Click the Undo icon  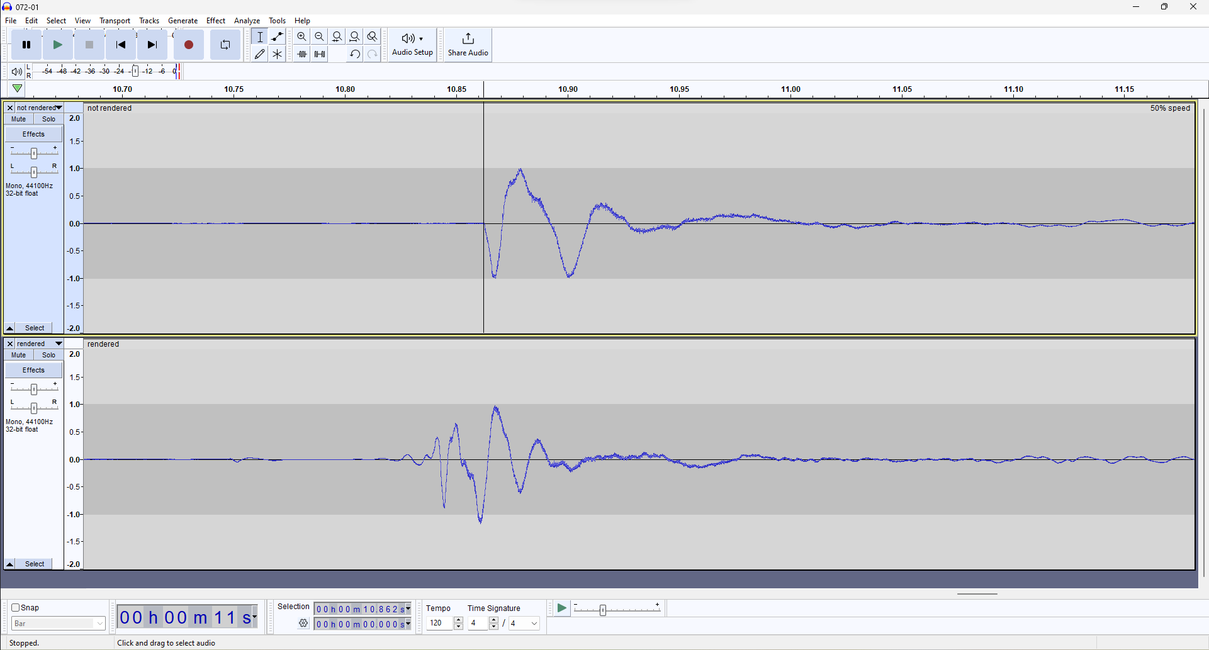pyautogui.click(x=354, y=53)
